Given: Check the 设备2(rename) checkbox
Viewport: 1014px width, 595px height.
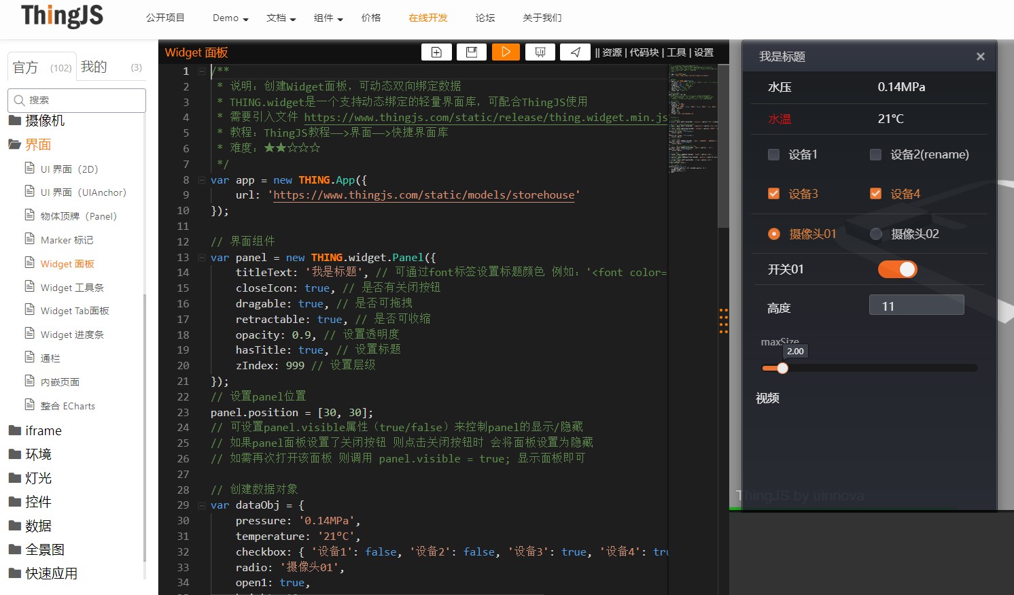Looking at the screenshot, I should point(875,154).
